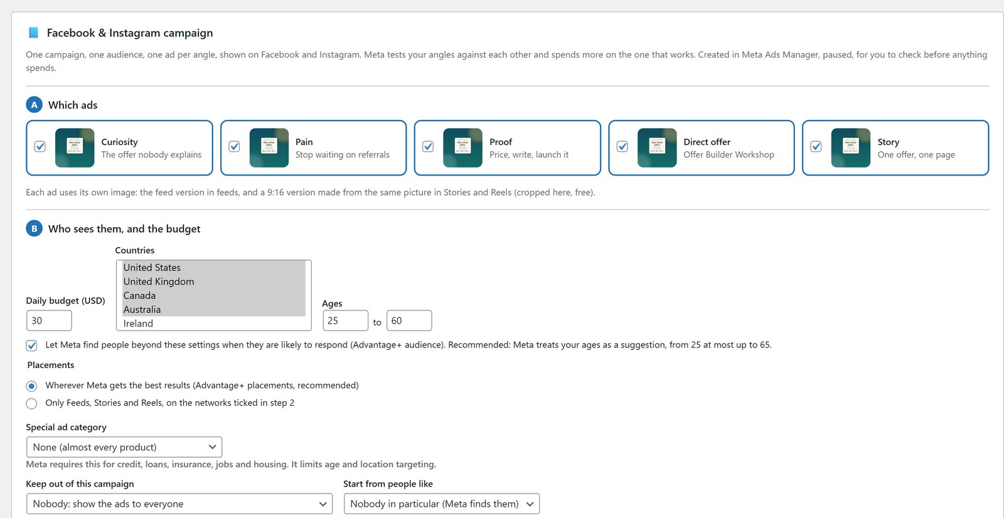Viewport: 1004px width, 518px height.
Task: Open the Story ad image thumbnail
Action: click(851, 148)
